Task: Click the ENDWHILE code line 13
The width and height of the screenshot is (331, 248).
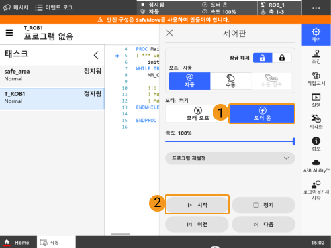Action: 148,107
